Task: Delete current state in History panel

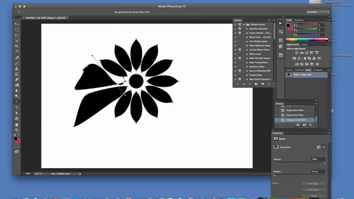Action: tap(310, 125)
